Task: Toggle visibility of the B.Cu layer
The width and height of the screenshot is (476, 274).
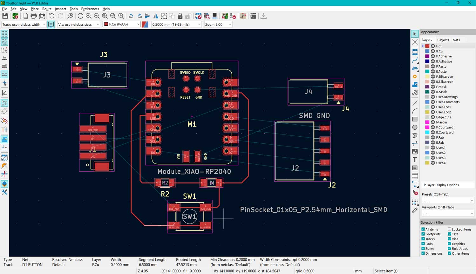Action: click(x=433, y=51)
